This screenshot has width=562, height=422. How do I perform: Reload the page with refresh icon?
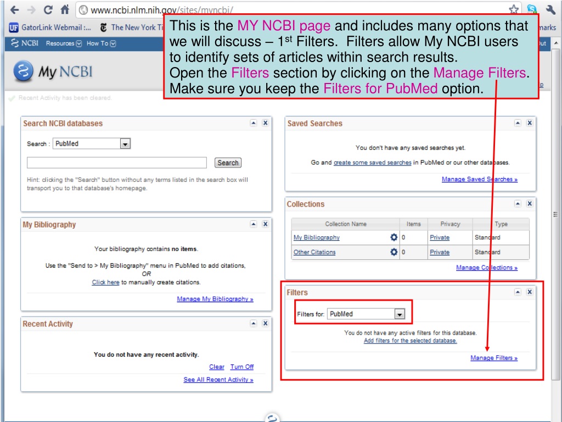click(x=48, y=10)
